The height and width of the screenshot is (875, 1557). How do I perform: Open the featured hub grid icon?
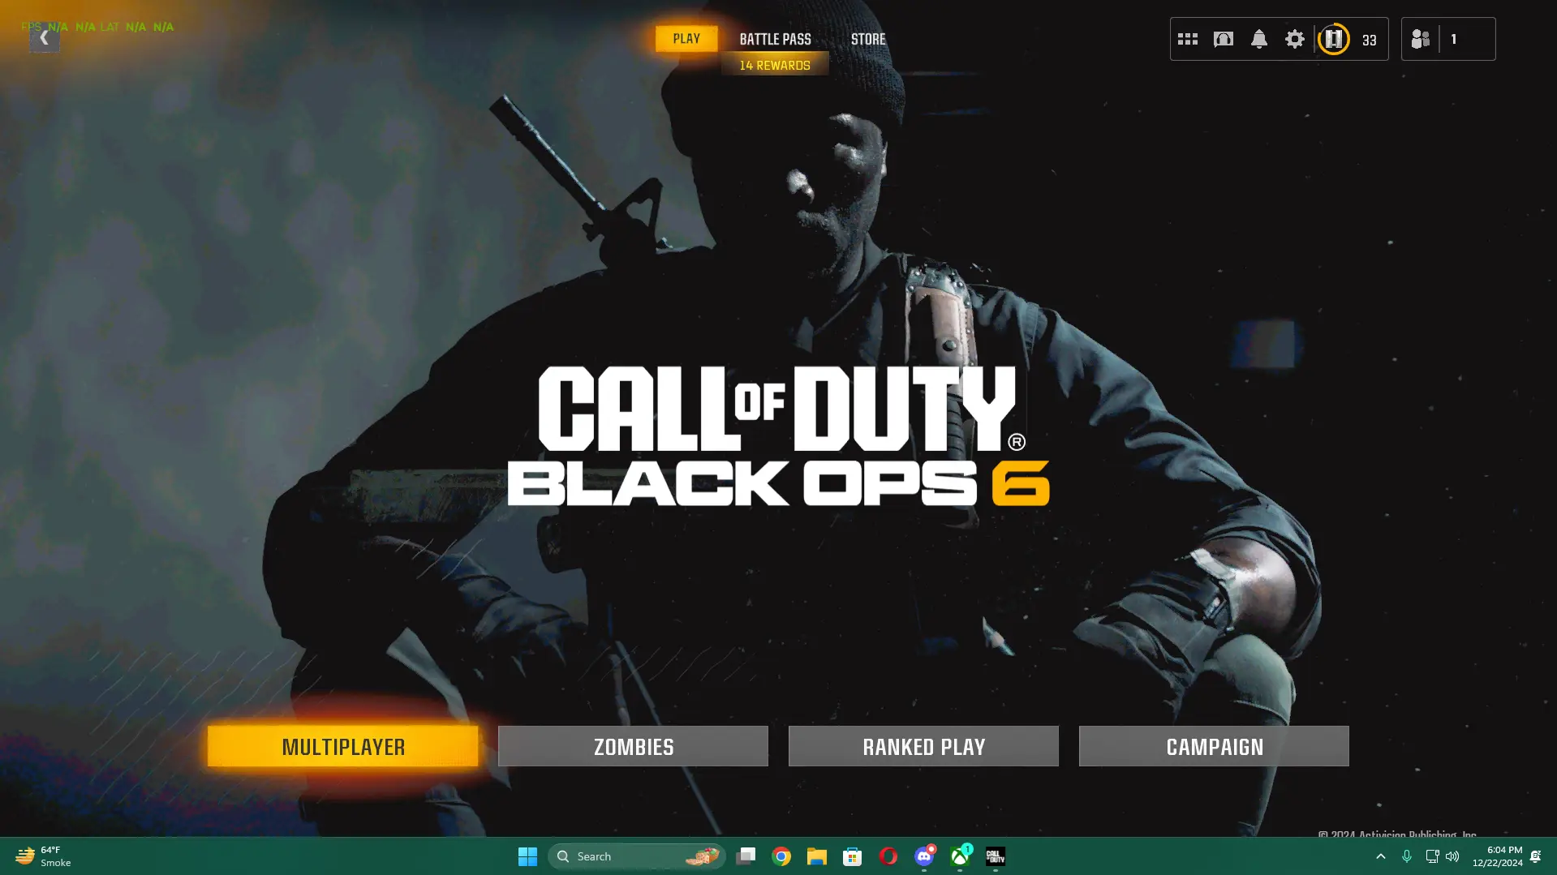tap(1187, 38)
